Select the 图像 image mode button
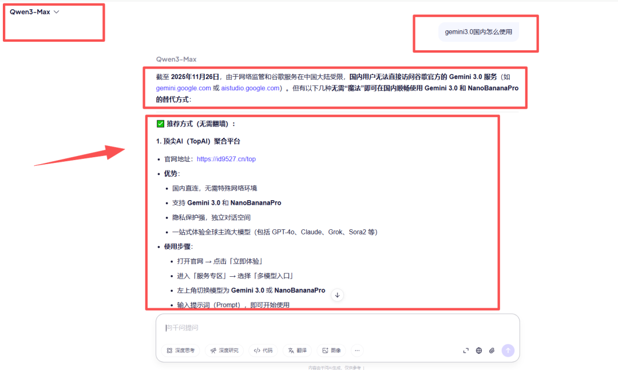618x370 pixels. tap(331, 351)
